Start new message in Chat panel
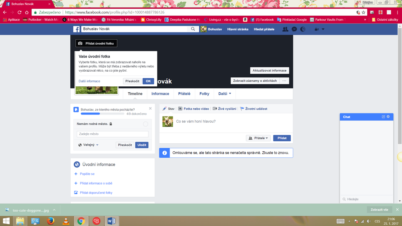 click(x=384, y=117)
